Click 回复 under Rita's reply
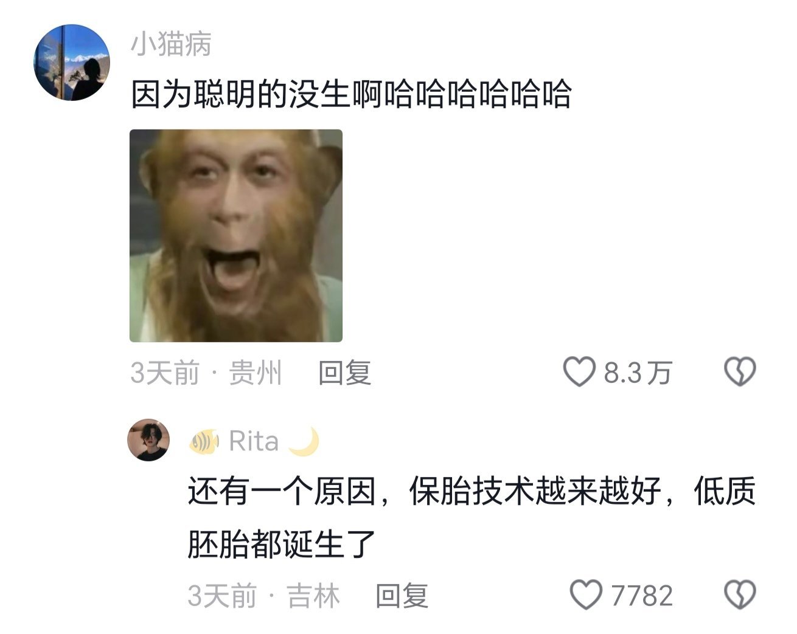797x634 pixels. (x=402, y=595)
